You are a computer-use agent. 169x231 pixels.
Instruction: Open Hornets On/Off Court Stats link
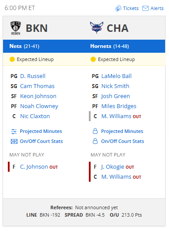[x=122, y=141]
